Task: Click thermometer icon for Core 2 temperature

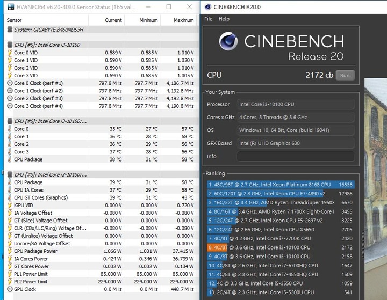Action: point(10,144)
